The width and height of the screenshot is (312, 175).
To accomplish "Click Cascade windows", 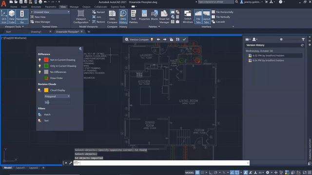I will click(218, 22).
